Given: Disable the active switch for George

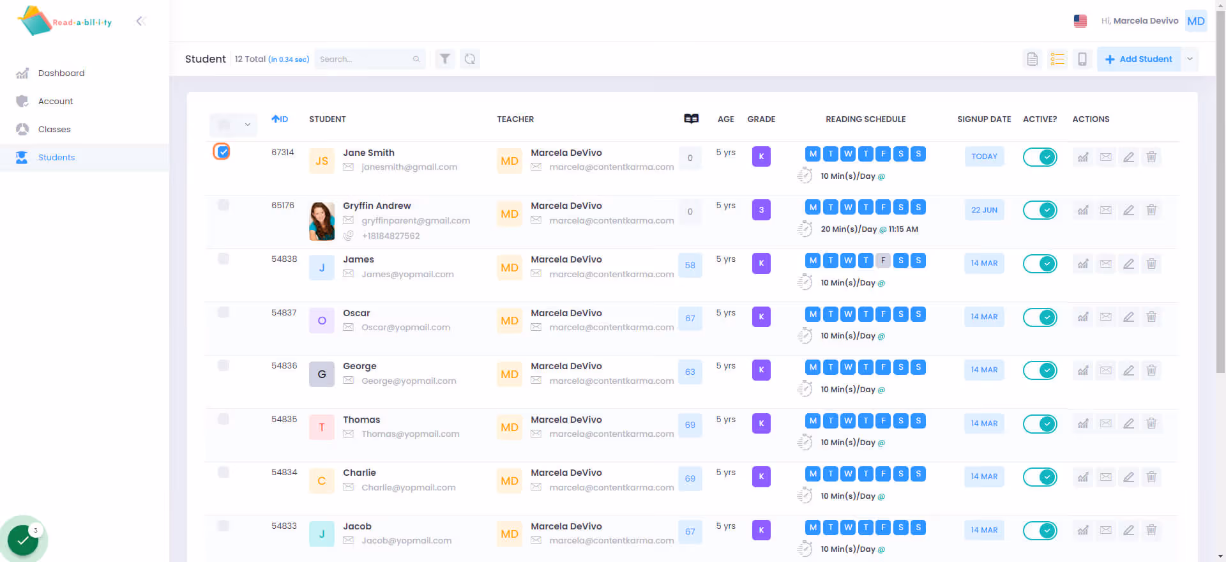Looking at the screenshot, I should click(x=1040, y=370).
